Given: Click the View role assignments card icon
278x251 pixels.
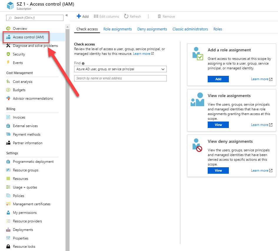Looking at the screenshot, I should [197, 99].
